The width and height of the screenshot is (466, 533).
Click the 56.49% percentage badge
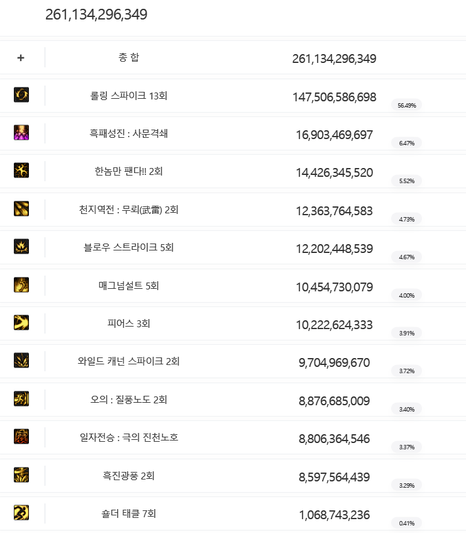click(x=406, y=105)
